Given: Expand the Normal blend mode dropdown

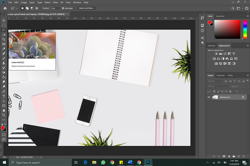Looking at the screenshot, I should (x=219, y=86).
